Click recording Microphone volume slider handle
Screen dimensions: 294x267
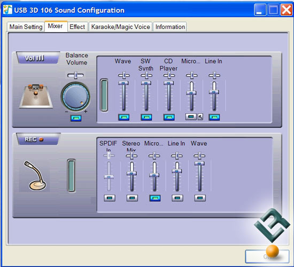tap(154, 175)
